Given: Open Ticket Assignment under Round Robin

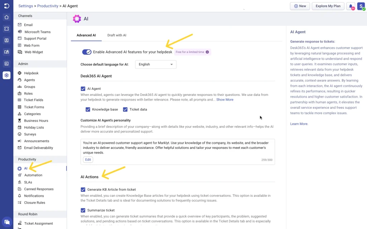Looking at the screenshot, I should point(38,223).
